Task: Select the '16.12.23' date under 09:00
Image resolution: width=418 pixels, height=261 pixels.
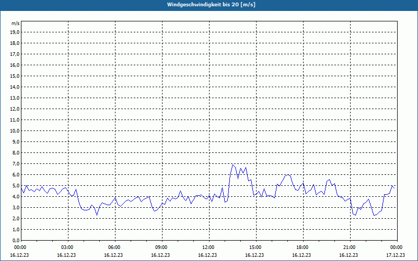Action: coord(160,255)
